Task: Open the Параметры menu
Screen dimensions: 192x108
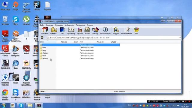Action: click(x=80, y=25)
